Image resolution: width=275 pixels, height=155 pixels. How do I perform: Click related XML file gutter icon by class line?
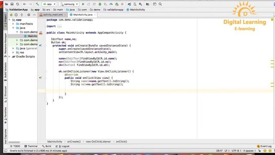[41, 33]
